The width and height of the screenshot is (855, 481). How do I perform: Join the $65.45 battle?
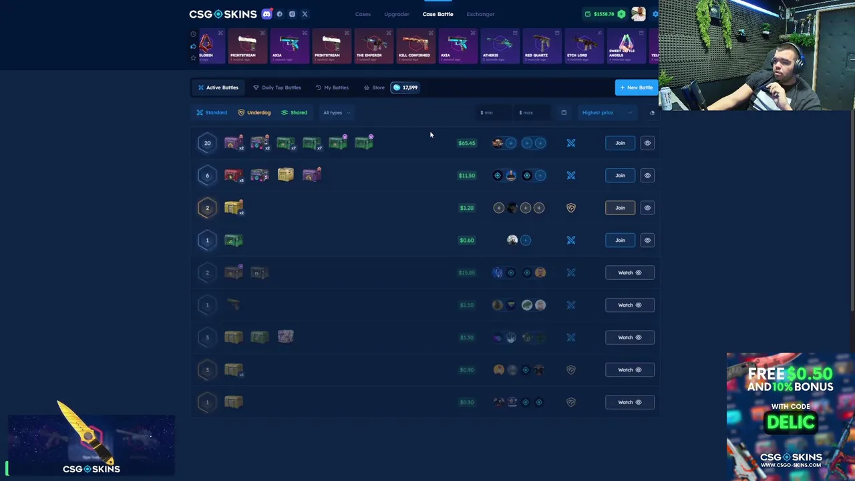[621, 143]
